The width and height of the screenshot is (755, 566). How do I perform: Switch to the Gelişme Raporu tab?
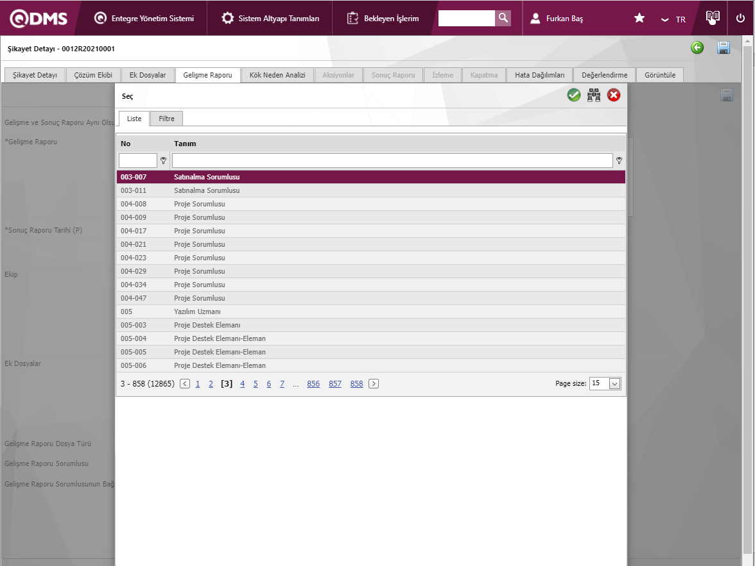point(207,75)
